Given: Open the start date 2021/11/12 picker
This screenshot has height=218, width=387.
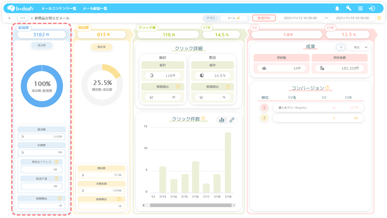Looking at the screenshot, I should pos(300,18).
